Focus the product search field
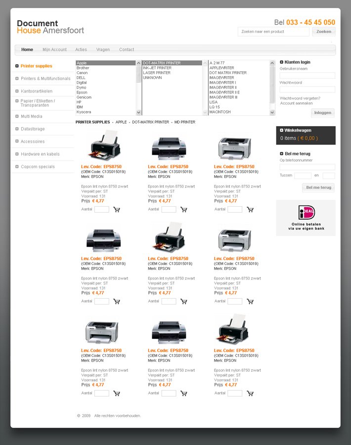 273,32
